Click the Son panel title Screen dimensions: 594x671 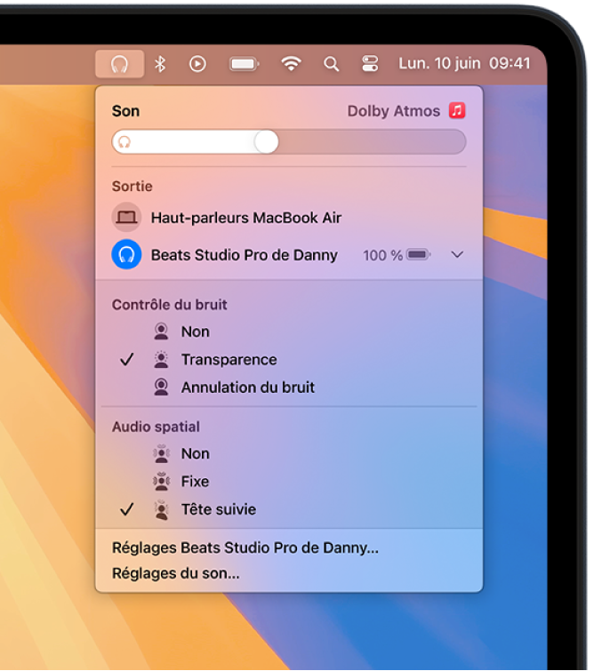tap(125, 111)
